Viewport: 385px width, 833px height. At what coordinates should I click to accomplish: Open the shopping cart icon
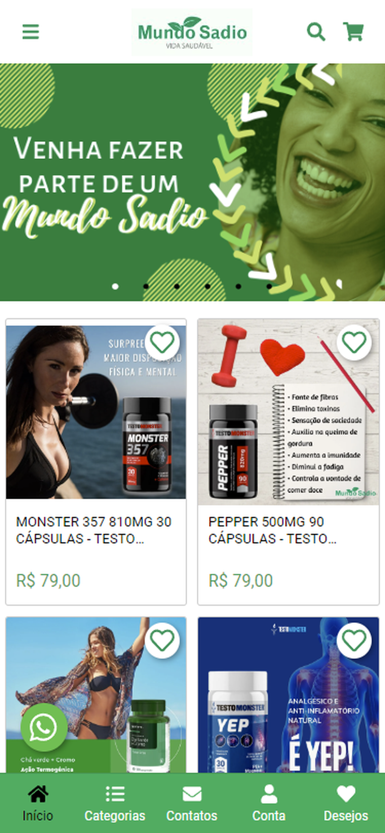pos(353,32)
